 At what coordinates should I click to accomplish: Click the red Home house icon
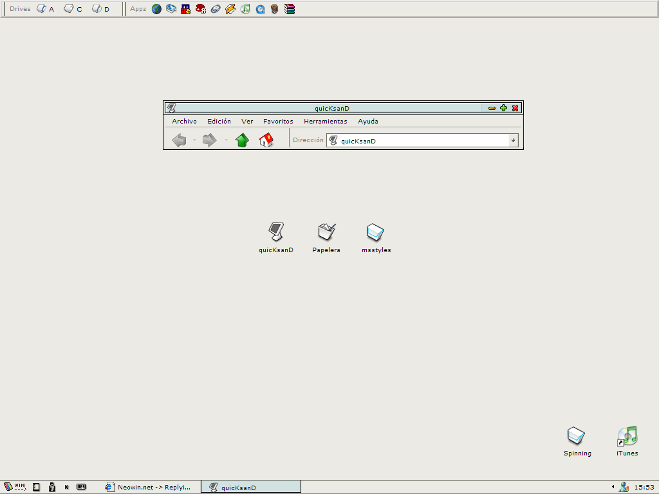tap(266, 140)
